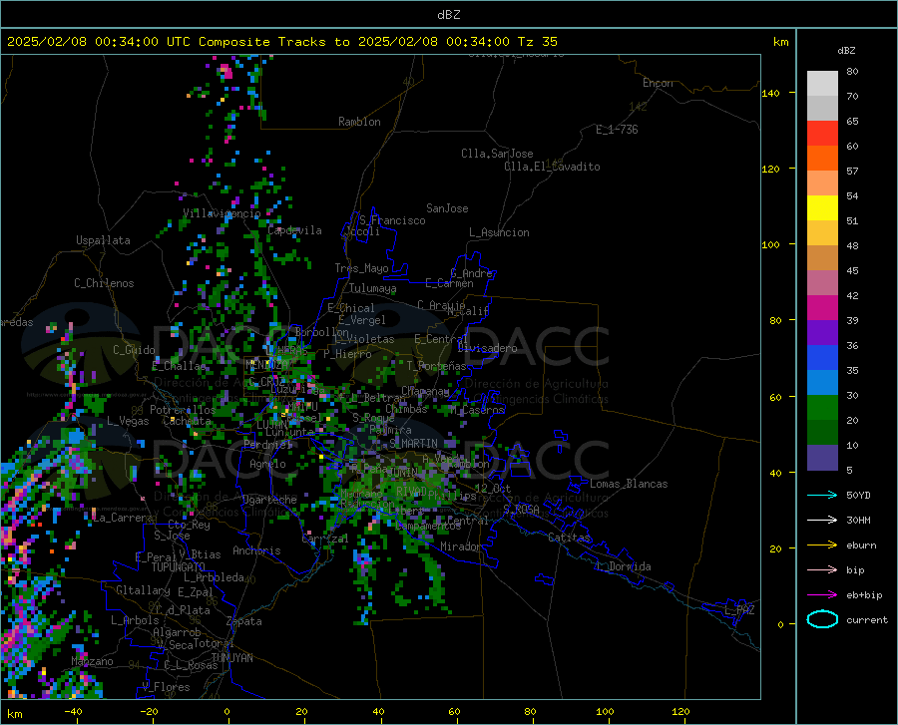Click the bright green 20-30 dBZ swatch
Viewport: 898px width, 725px height.
point(822,408)
